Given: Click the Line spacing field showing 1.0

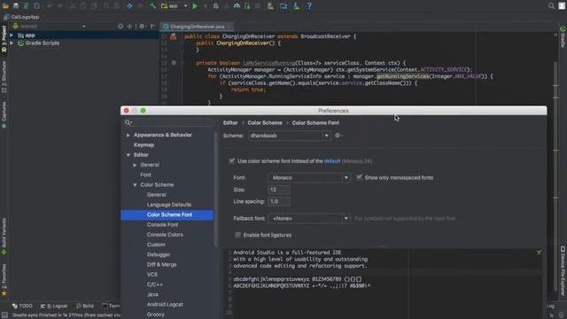Looking at the screenshot, I should click(279, 201).
